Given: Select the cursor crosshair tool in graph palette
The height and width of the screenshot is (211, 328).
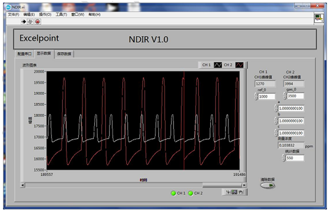Looking at the screenshot, I should click(x=228, y=192).
